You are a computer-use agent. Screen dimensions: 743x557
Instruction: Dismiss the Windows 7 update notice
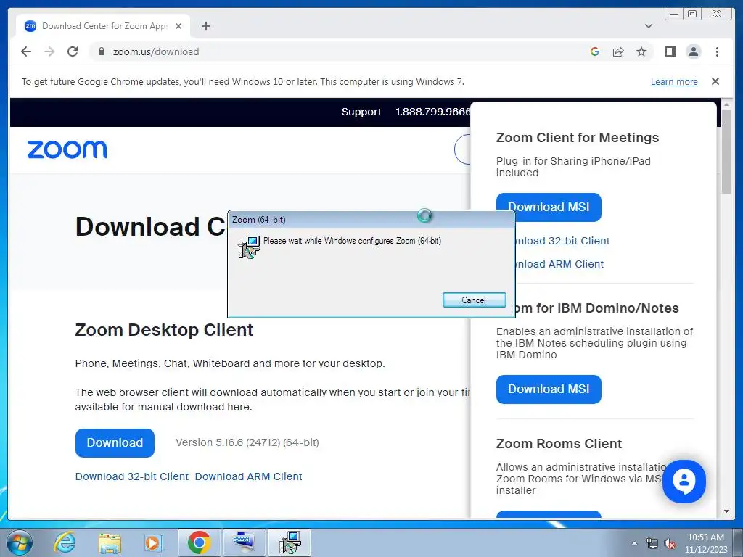click(715, 81)
